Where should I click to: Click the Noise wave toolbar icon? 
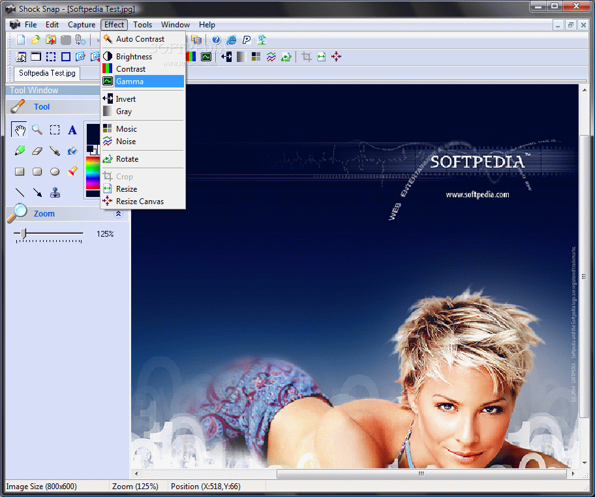(271, 57)
